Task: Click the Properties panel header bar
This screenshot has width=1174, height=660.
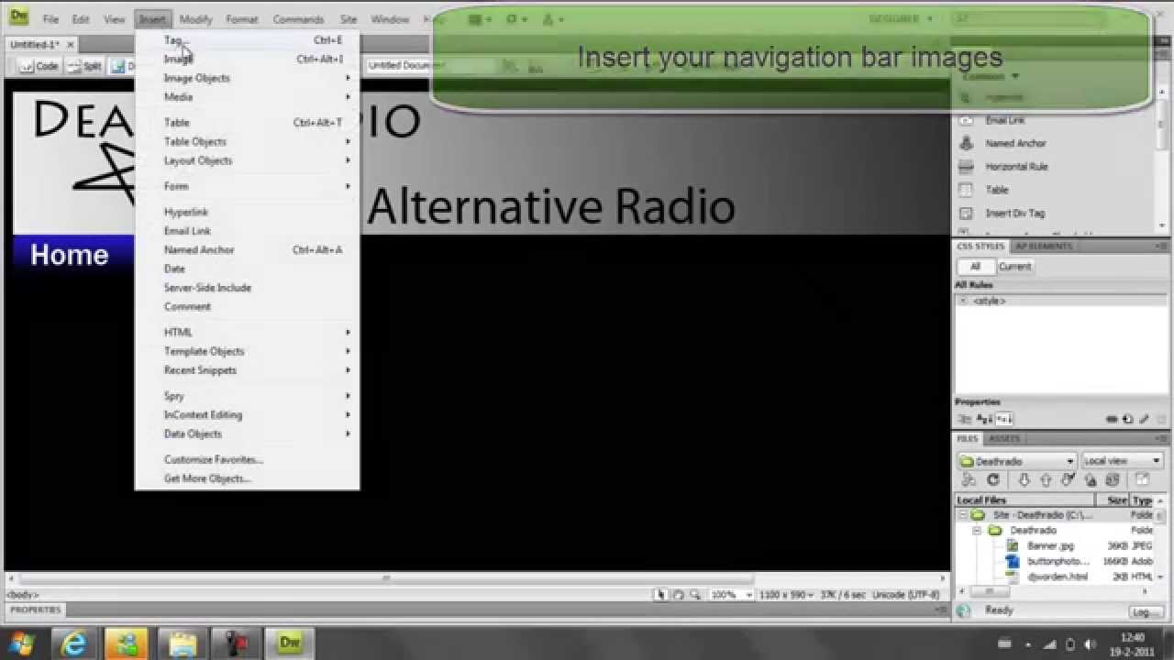Action: pyautogui.click(x=475, y=610)
